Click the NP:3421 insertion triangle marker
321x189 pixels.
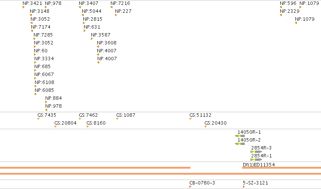tap(23, 8)
